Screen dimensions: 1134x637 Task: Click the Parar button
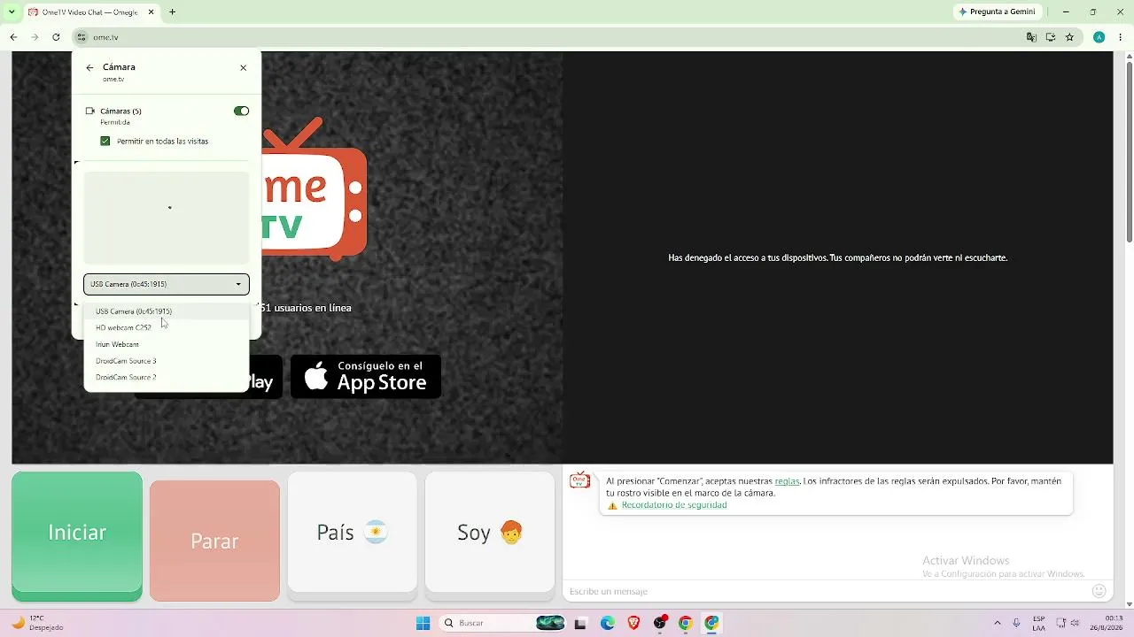(x=214, y=541)
